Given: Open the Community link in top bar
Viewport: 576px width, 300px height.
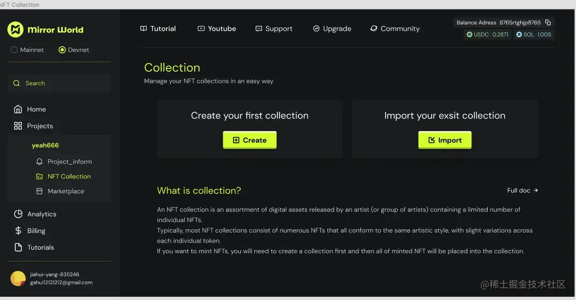Looking at the screenshot, I should click(400, 29).
